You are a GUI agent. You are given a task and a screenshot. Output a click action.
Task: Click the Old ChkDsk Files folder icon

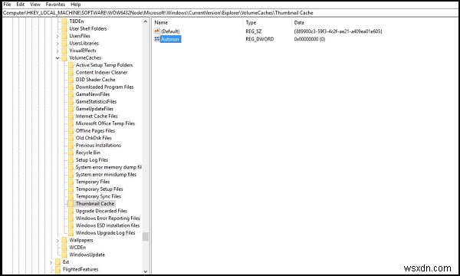71,138
